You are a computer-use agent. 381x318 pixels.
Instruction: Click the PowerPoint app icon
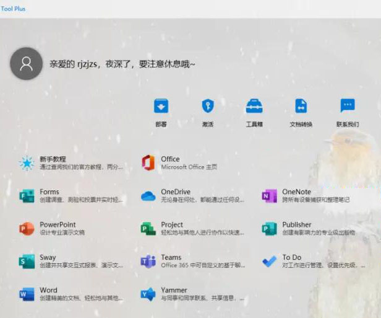pos(27,228)
